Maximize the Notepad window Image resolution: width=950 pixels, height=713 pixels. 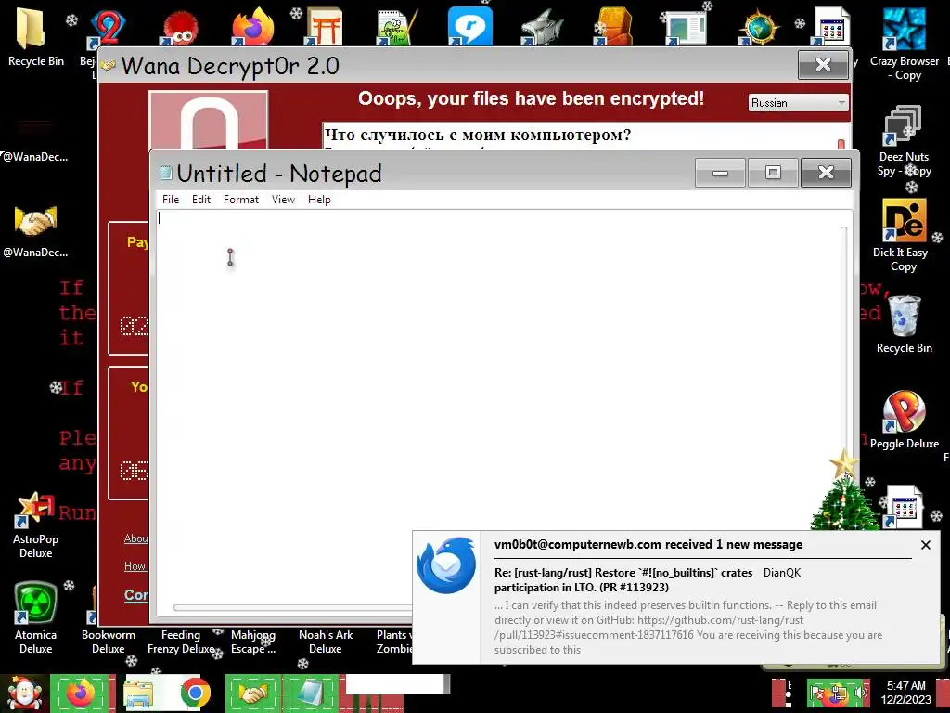coord(773,173)
